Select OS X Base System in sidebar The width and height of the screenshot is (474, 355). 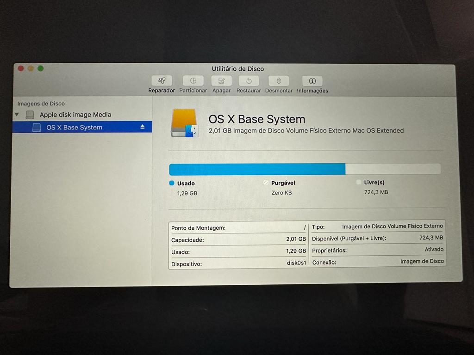[x=82, y=127]
